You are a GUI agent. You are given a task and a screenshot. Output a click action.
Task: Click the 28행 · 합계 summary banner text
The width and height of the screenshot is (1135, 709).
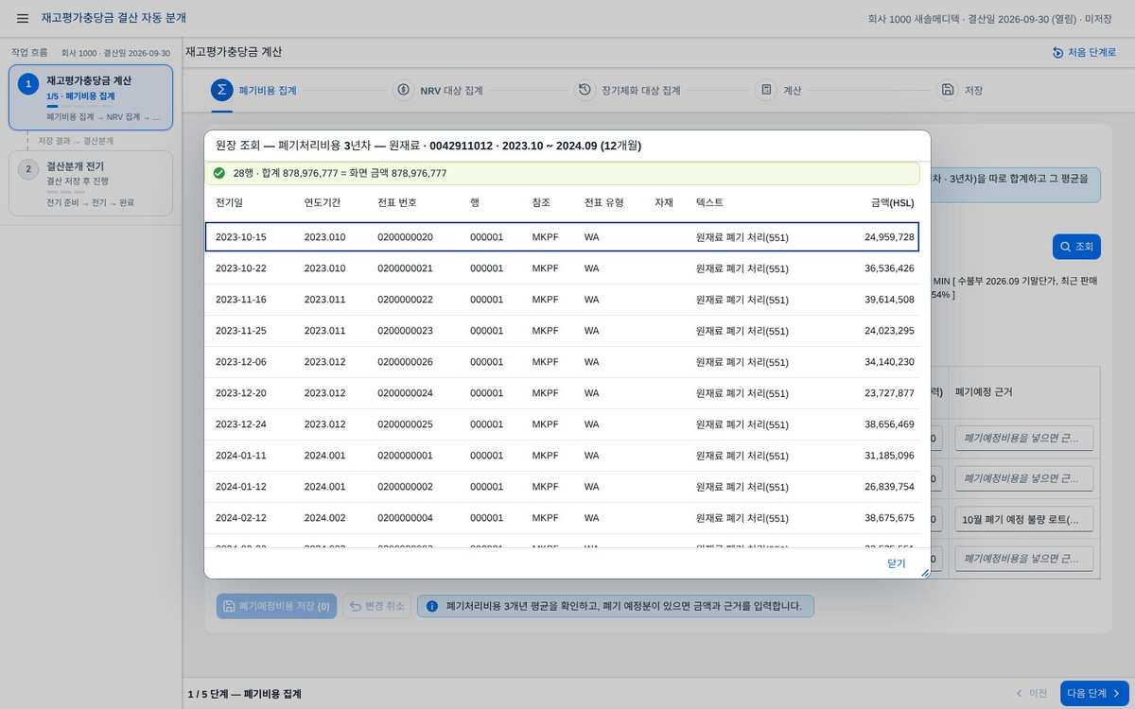tap(340, 173)
